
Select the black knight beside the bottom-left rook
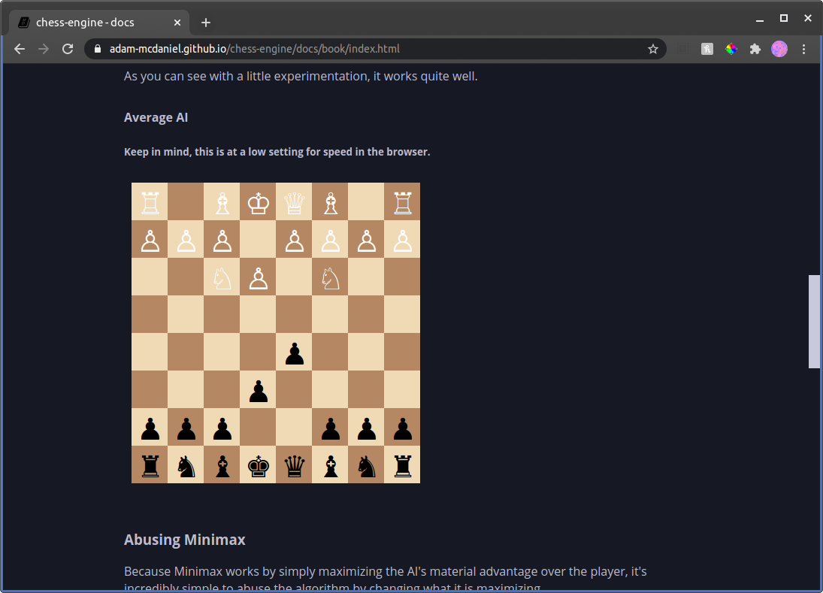point(186,465)
